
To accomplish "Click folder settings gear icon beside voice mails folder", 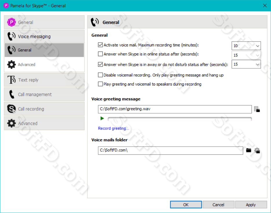I will click(257, 150).
